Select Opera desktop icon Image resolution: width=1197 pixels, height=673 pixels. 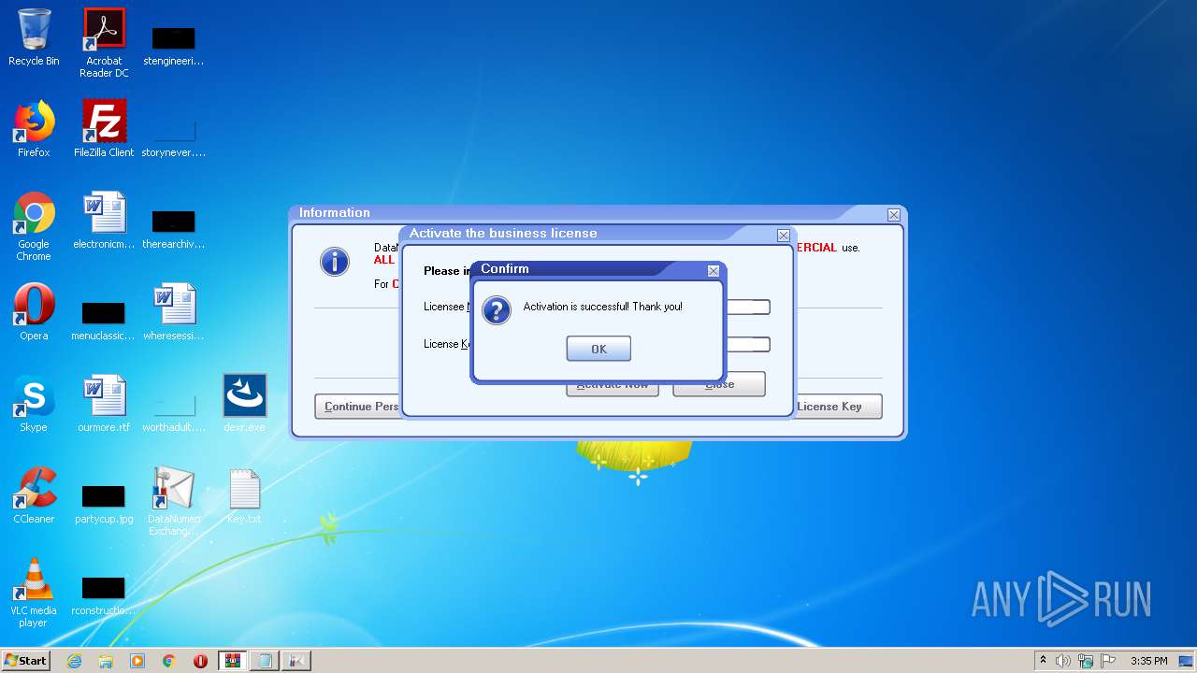[x=34, y=313]
